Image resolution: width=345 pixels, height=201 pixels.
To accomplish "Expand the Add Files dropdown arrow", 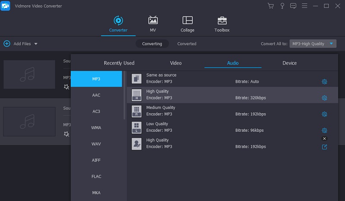I will point(36,44).
